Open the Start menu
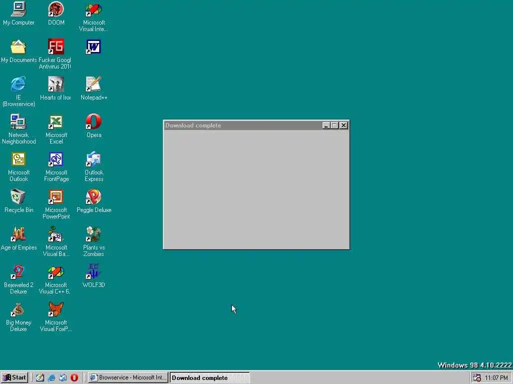The height and width of the screenshot is (384, 513). pyautogui.click(x=15, y=377)
